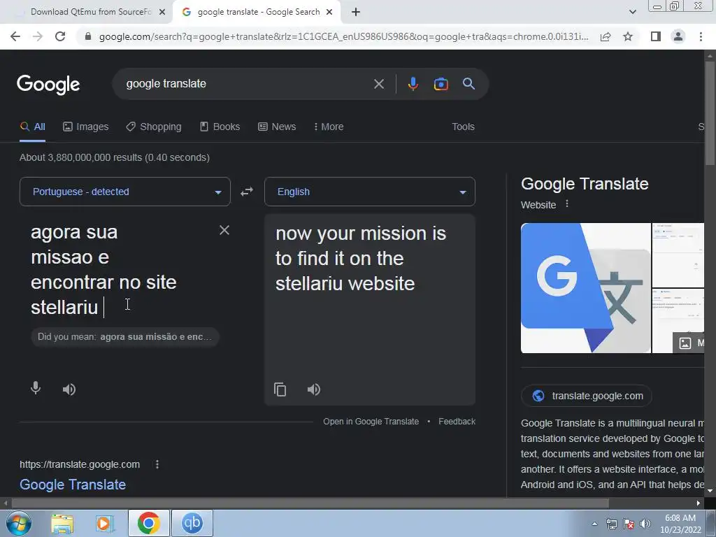Clear the Google search box

[x=378, y=84]
